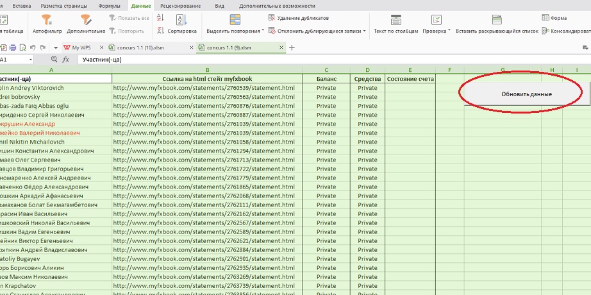The width and height of the screenshot is (591, 295).
Task: Sort descending with the Z-A icon
Action: (x=160, y=31)
